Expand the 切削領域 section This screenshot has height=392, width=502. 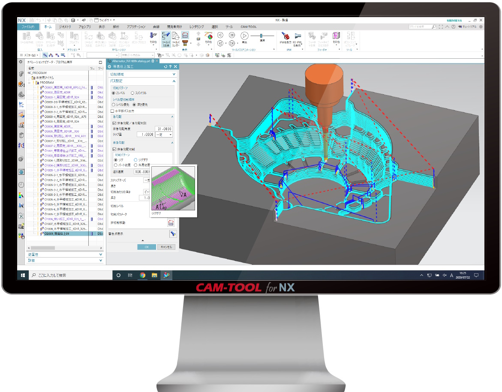point(174,74)
